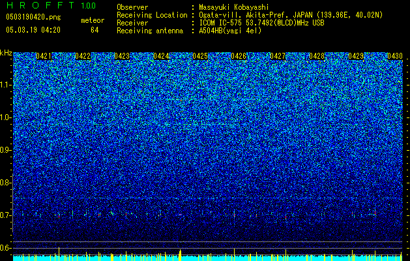This screenshot has height=261, width=410.
Task: Click the Receiver label
Action: pos(132,23)
